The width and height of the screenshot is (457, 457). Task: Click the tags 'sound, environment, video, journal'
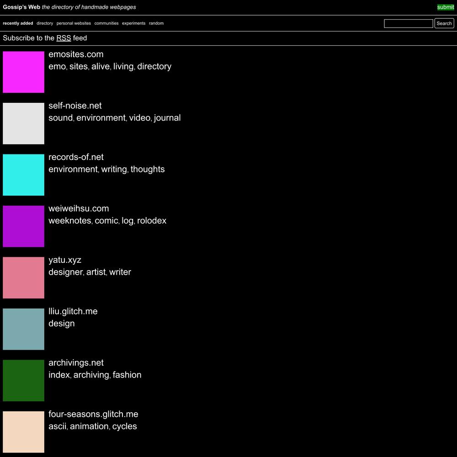[115, 118]
